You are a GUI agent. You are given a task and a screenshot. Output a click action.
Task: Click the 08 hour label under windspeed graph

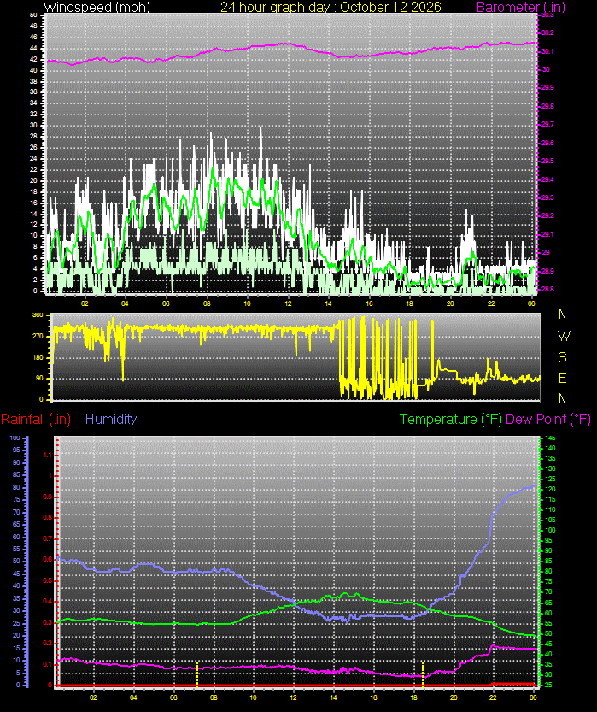tap(207, 303)
